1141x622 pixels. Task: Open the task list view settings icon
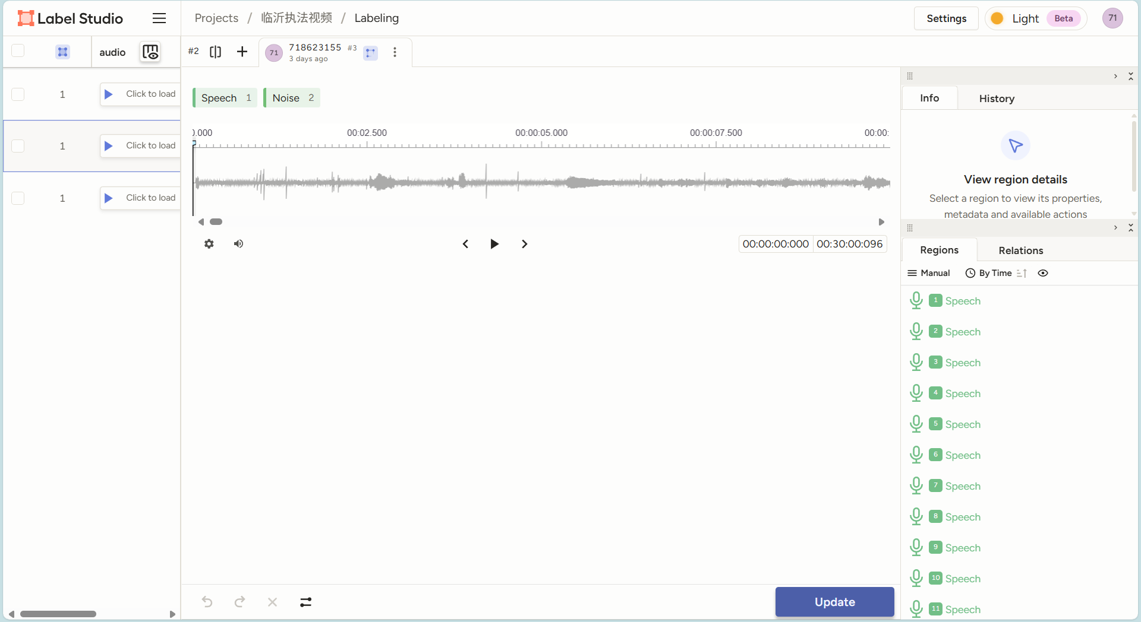[150, 52]
